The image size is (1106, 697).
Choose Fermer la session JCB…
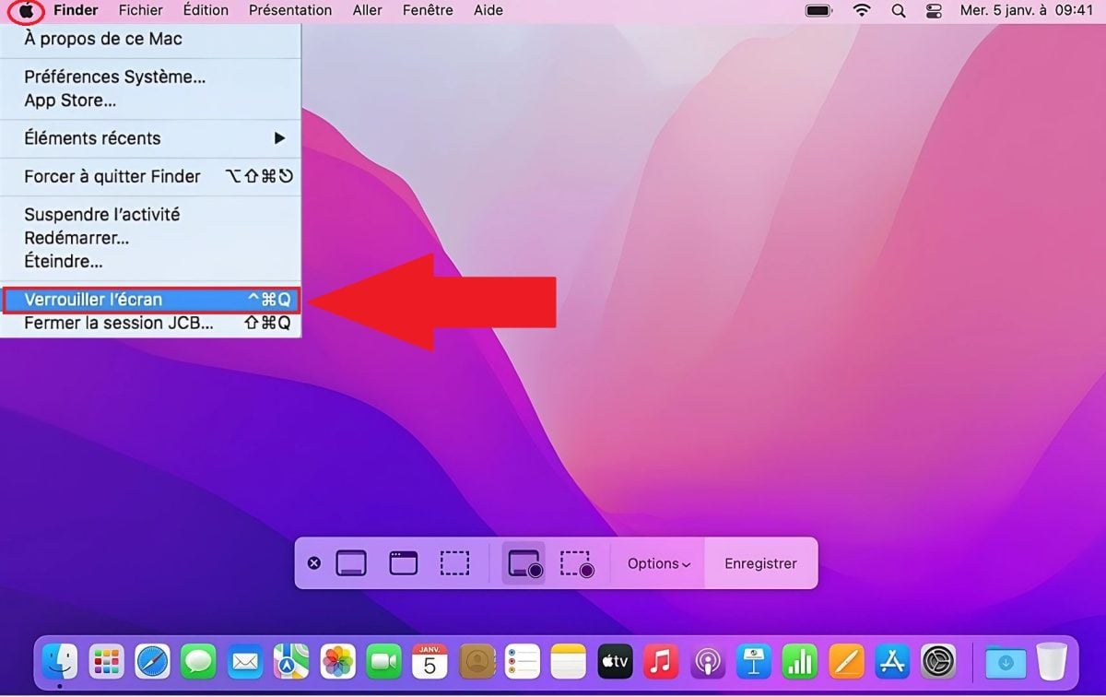click(151, 324)
